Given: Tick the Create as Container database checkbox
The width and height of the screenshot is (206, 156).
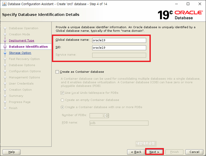Looking at the screenshot, I should pyautogui.click(x=57, y=72).
